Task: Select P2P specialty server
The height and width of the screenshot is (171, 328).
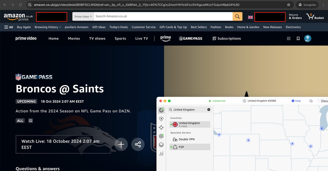Action: [190, 147]
